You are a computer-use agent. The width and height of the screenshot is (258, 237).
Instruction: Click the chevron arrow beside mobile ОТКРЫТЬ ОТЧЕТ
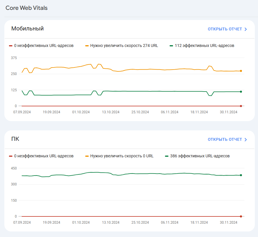[246, 29]
